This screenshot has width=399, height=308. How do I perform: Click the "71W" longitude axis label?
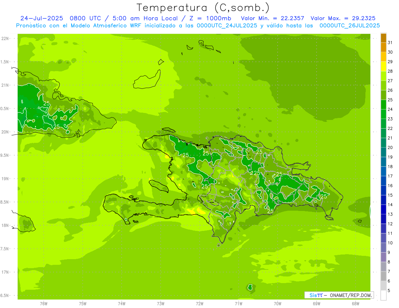[x=238, y=304]
